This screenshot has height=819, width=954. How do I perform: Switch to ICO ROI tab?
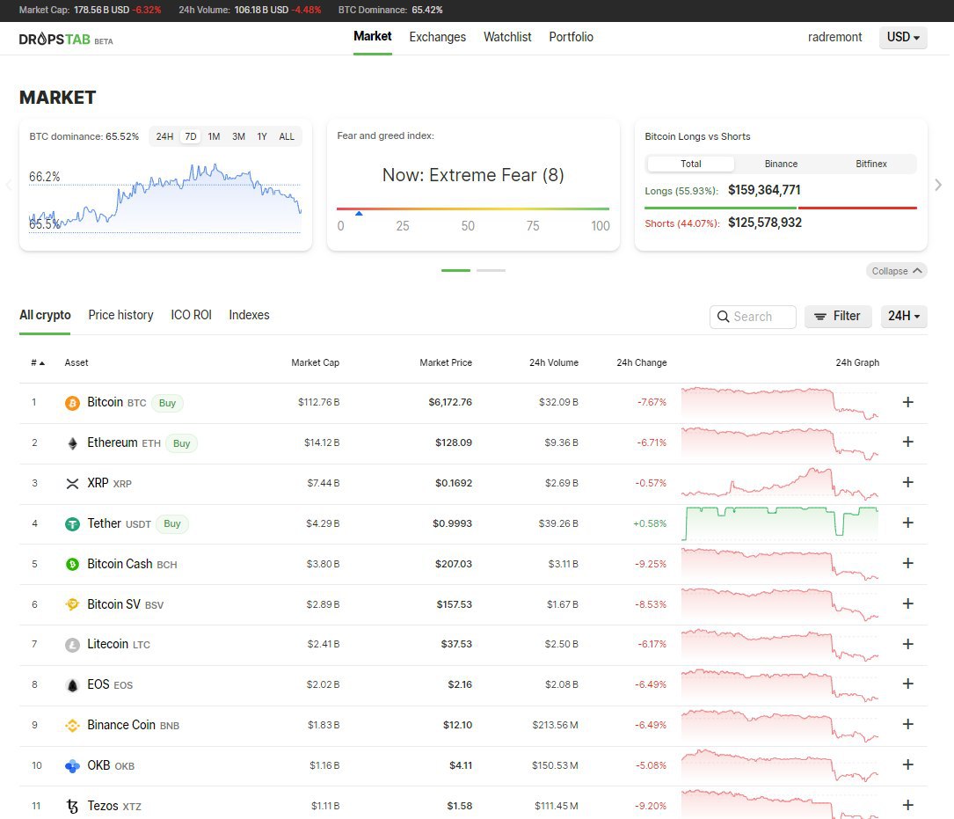(191, 316)
